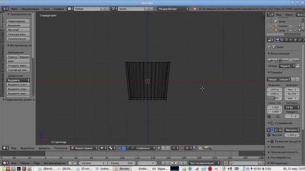This screenshot has height=171, width=305.
Task: Open the timeline sync mode dropdown
Action: [x=204, y=163]
